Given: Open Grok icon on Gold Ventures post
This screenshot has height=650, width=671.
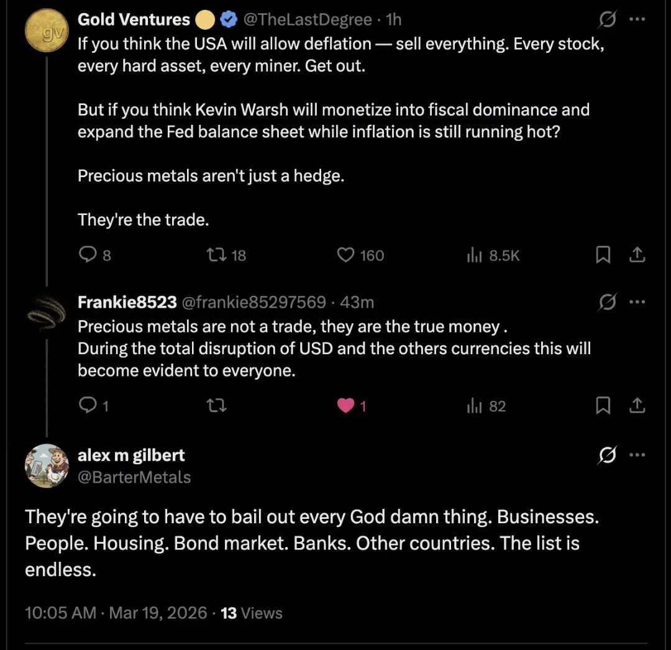Looking at the screenshot, I should pos(606,20).
